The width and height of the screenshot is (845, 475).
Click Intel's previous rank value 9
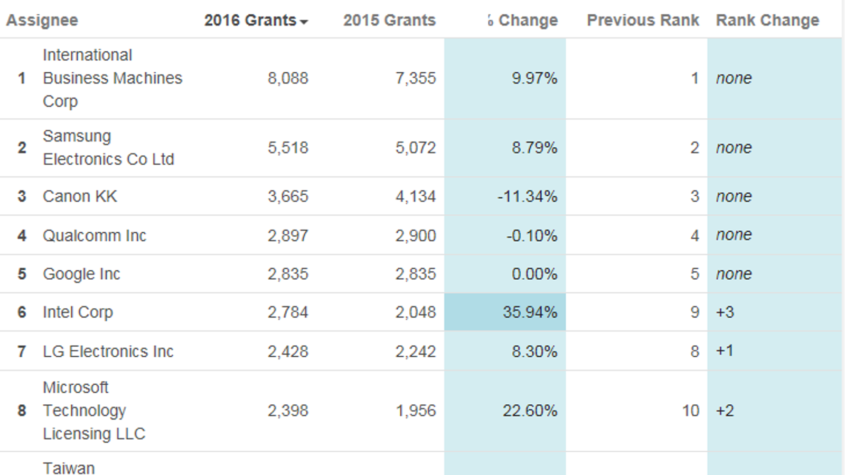click(694, 312)
